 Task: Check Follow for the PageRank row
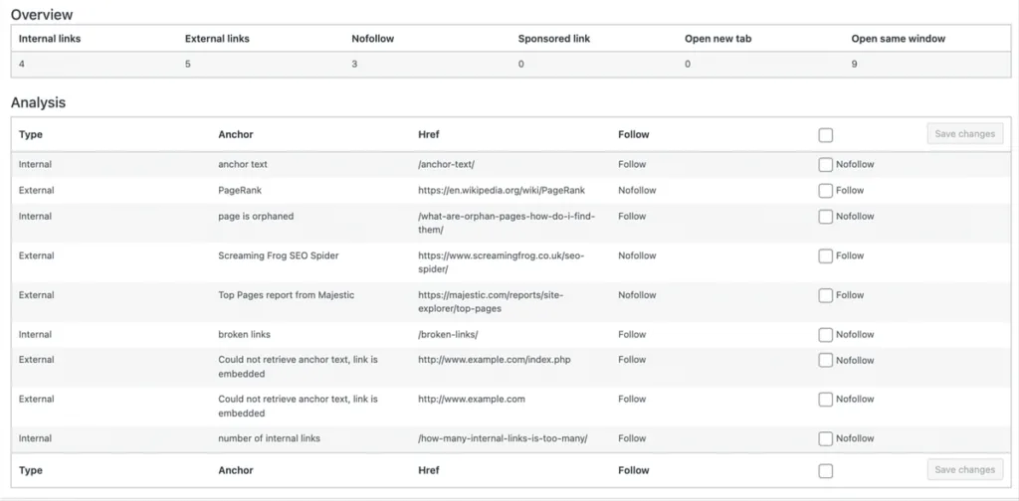825,191
